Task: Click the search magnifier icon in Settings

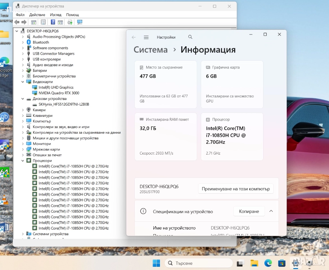Action: pos(190,37)
